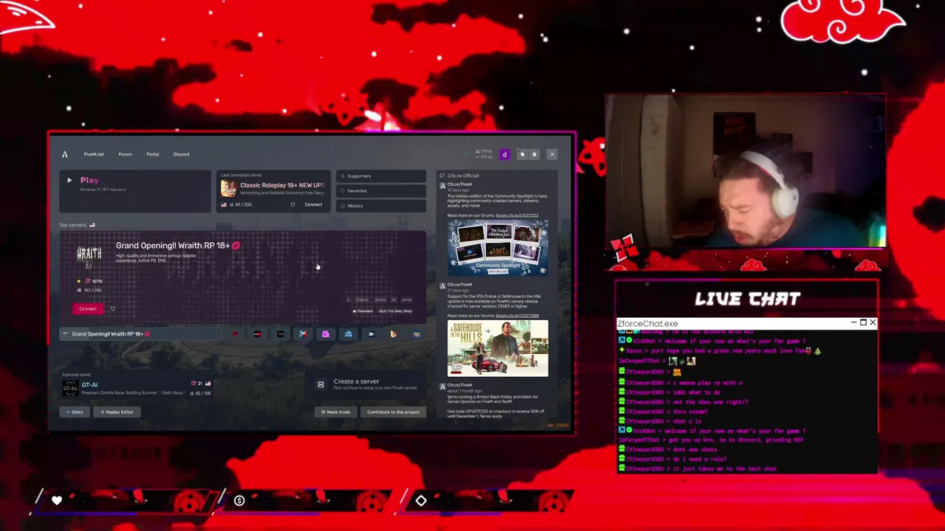Screen dimensions: 945x531
Task: Click the Wraith RP server logo
Action: (89, 257)
